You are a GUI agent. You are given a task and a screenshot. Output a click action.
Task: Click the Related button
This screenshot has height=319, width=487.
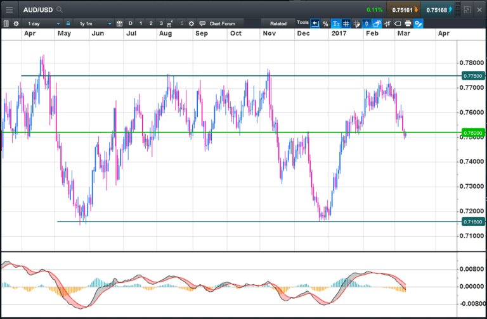pos(278,23)
